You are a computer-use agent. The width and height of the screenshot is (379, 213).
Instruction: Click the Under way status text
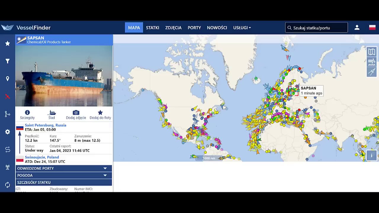[34, 151]
